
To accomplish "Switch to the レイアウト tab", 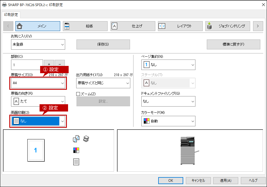I will [180, 26].
